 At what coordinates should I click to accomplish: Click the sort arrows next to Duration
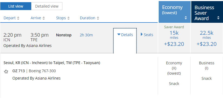[98, 18]
